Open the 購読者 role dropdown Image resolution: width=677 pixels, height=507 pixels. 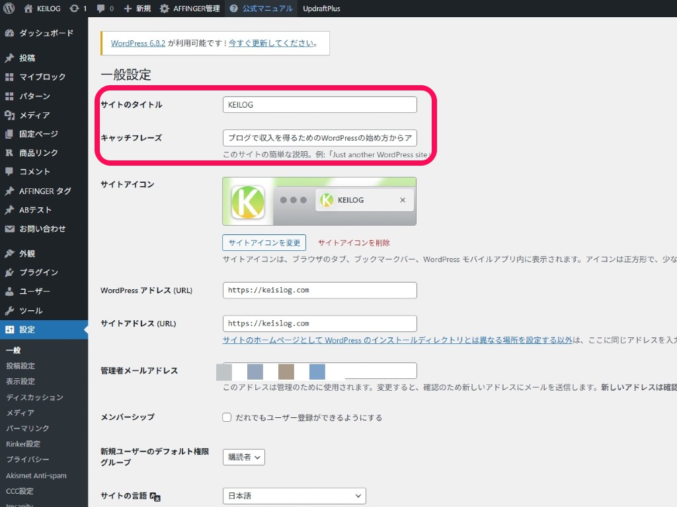tap(244, 457)
